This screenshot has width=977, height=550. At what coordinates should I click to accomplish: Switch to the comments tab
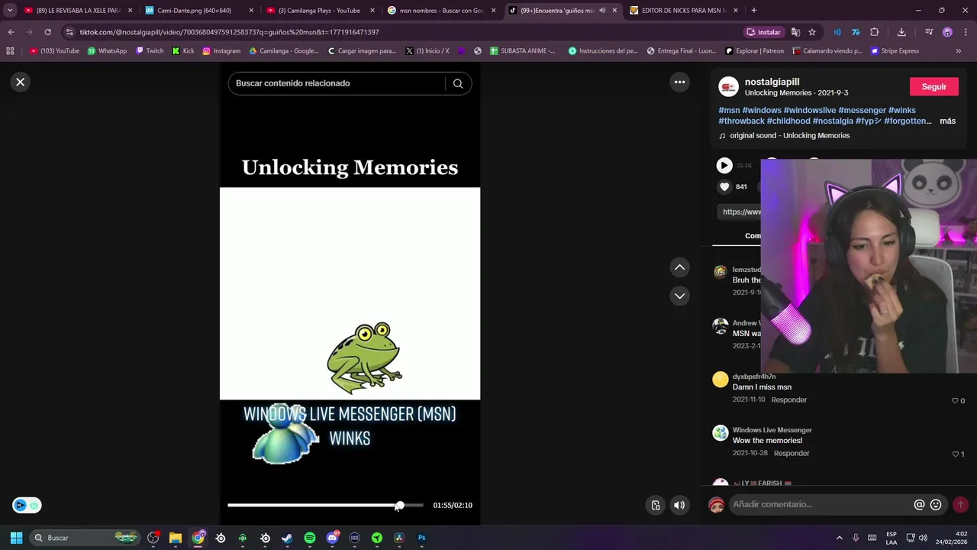753,235
